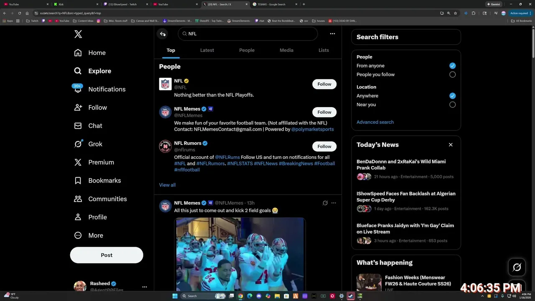Open the All Bookmarks folder in bookmarks bar

pos(521,20)
